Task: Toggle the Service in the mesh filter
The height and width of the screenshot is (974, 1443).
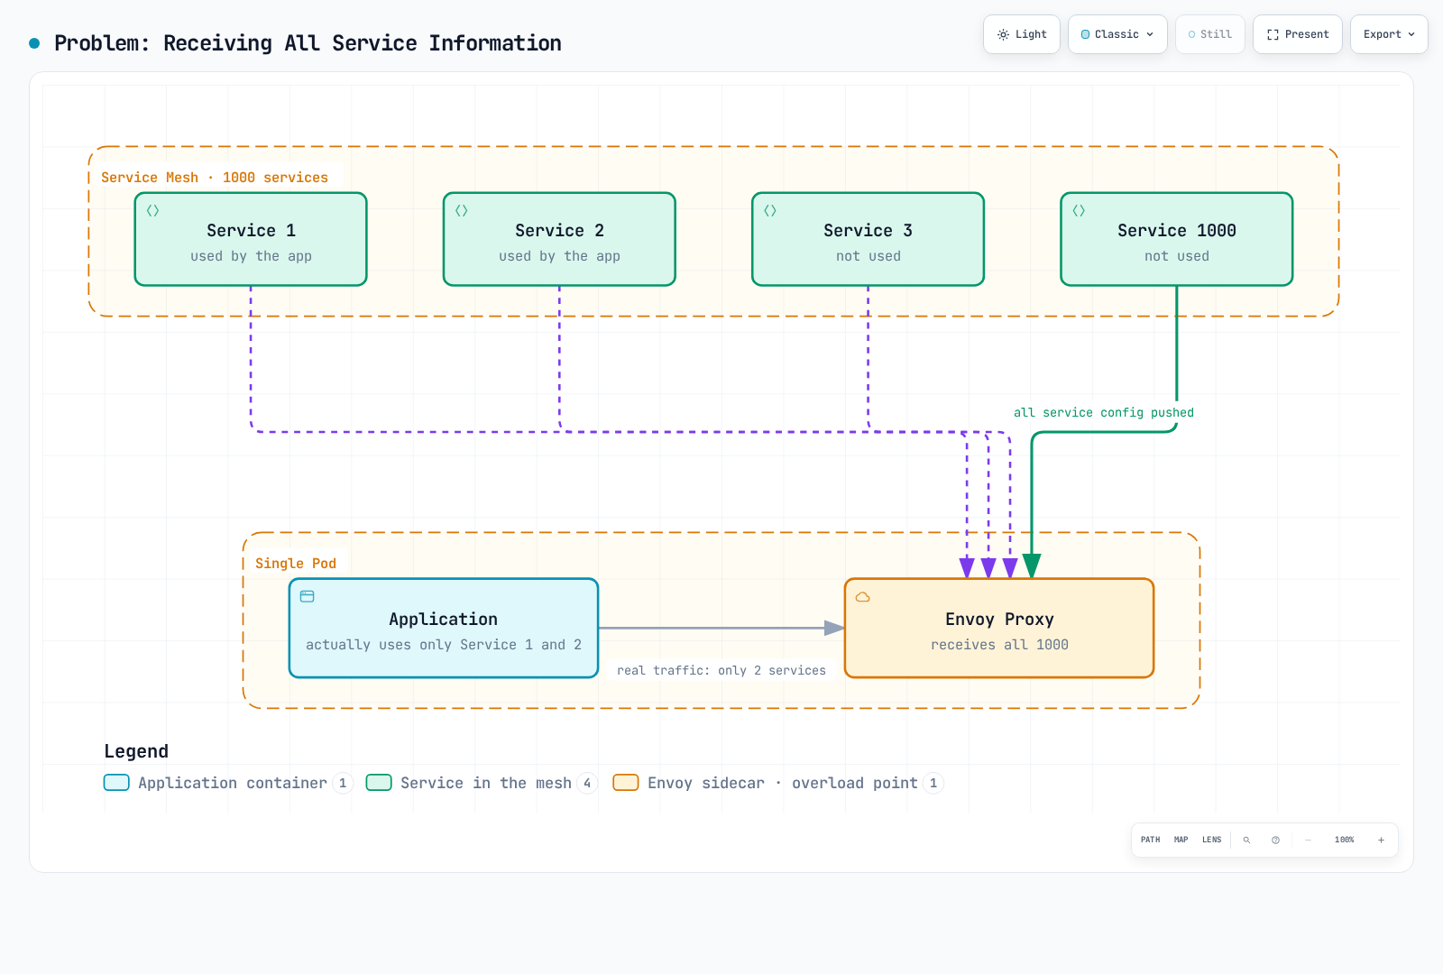Action: 482,783
